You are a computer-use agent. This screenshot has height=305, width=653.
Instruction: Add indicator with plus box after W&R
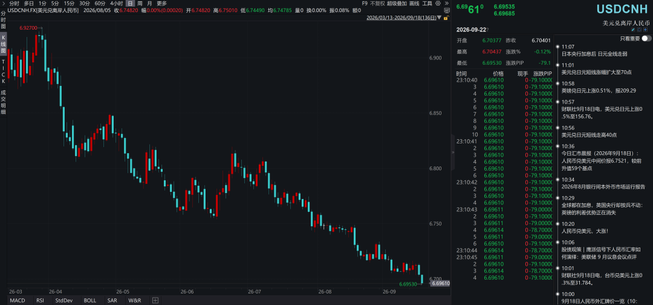pyautogui.click(x=155, y=300)
